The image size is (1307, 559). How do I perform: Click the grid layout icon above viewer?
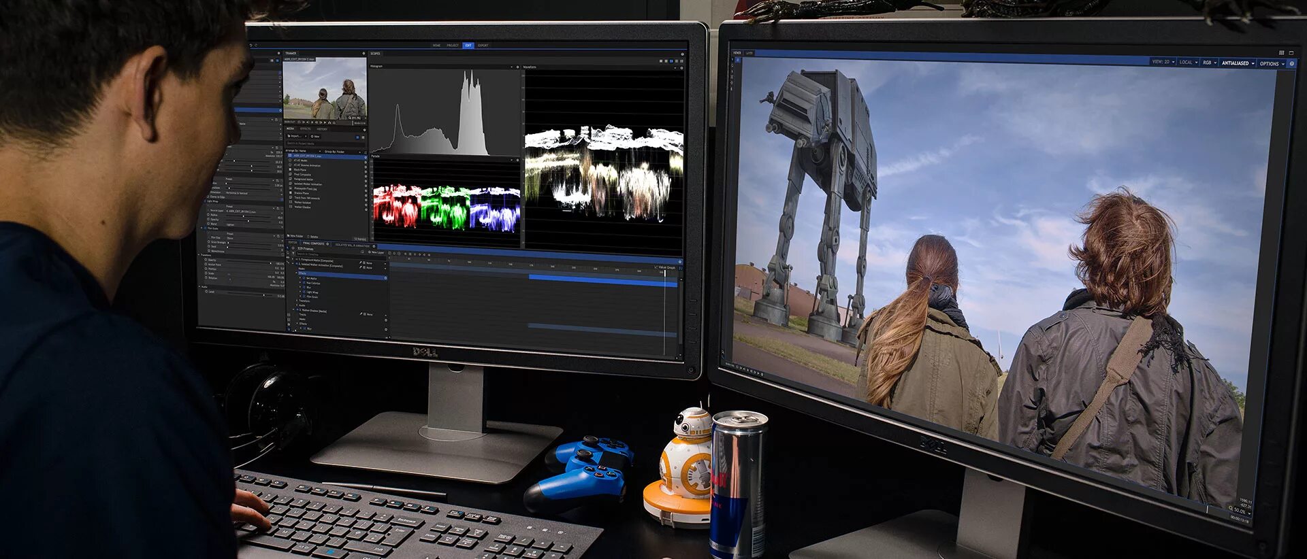point(1281,52)
